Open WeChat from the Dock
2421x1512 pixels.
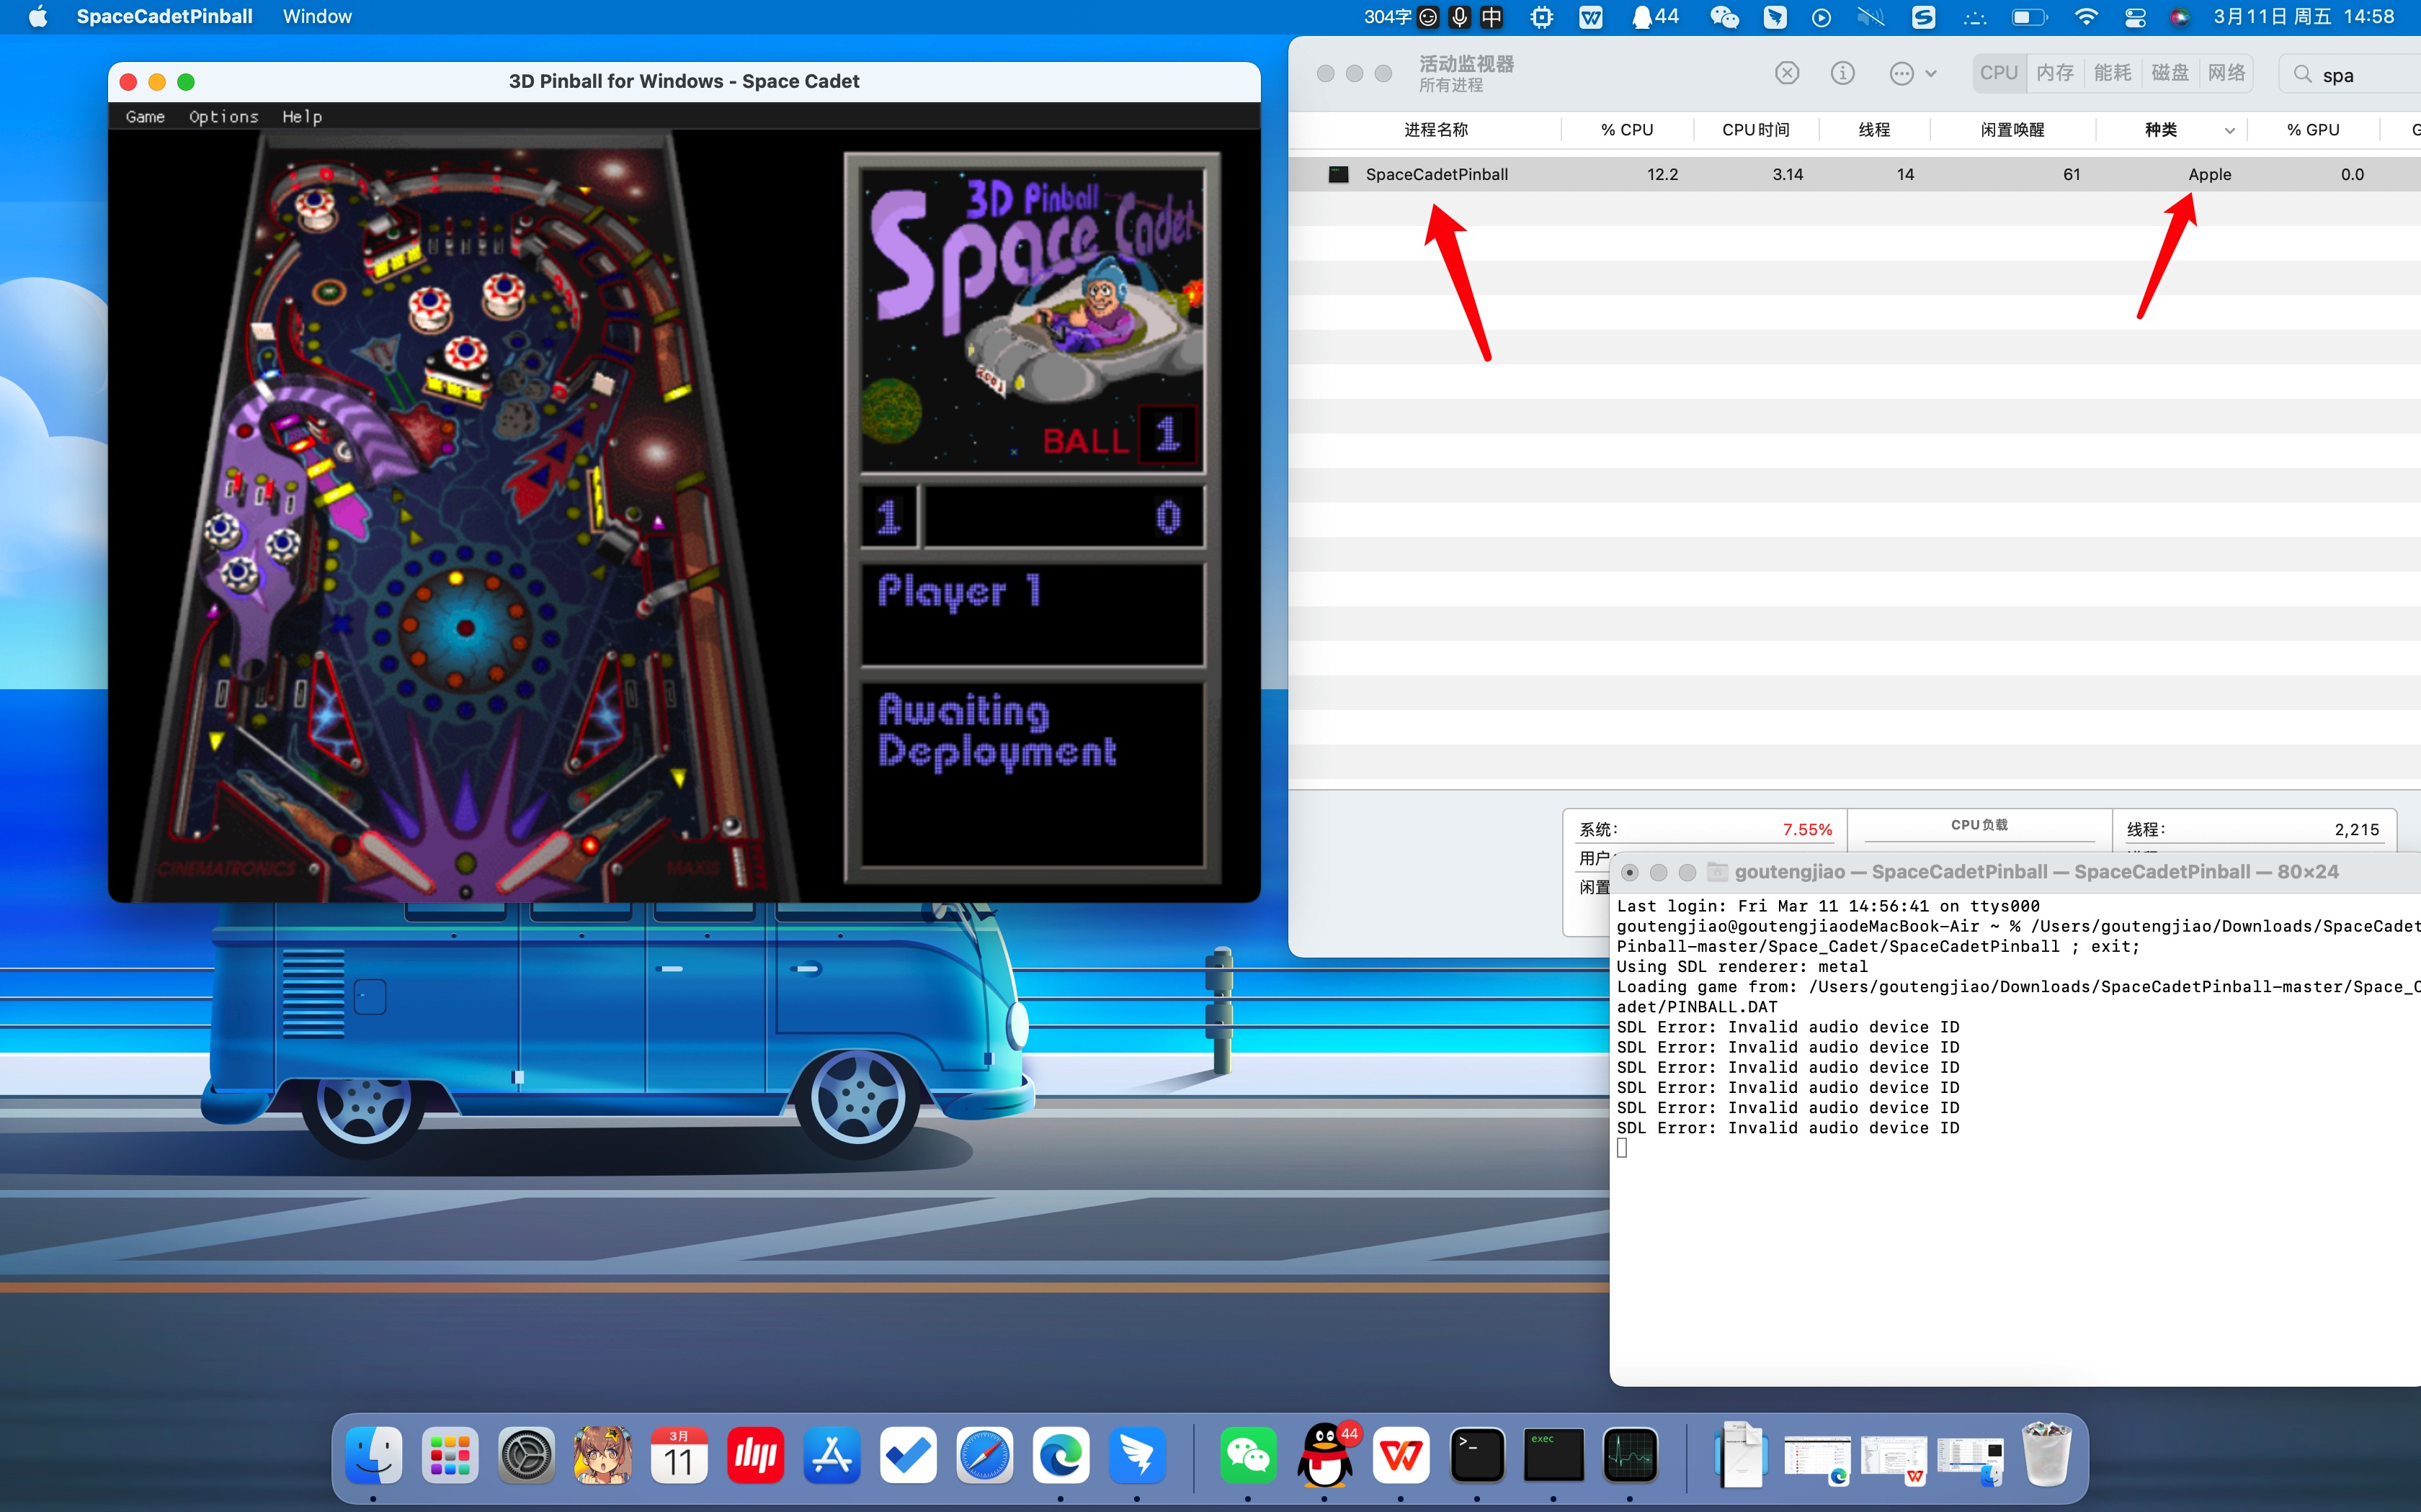[x=1247, y=1455]
